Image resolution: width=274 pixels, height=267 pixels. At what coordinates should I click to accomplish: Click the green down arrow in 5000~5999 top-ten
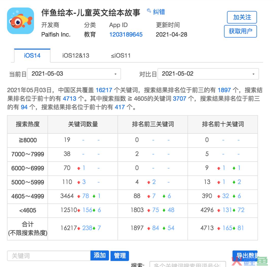click(234, 182)
